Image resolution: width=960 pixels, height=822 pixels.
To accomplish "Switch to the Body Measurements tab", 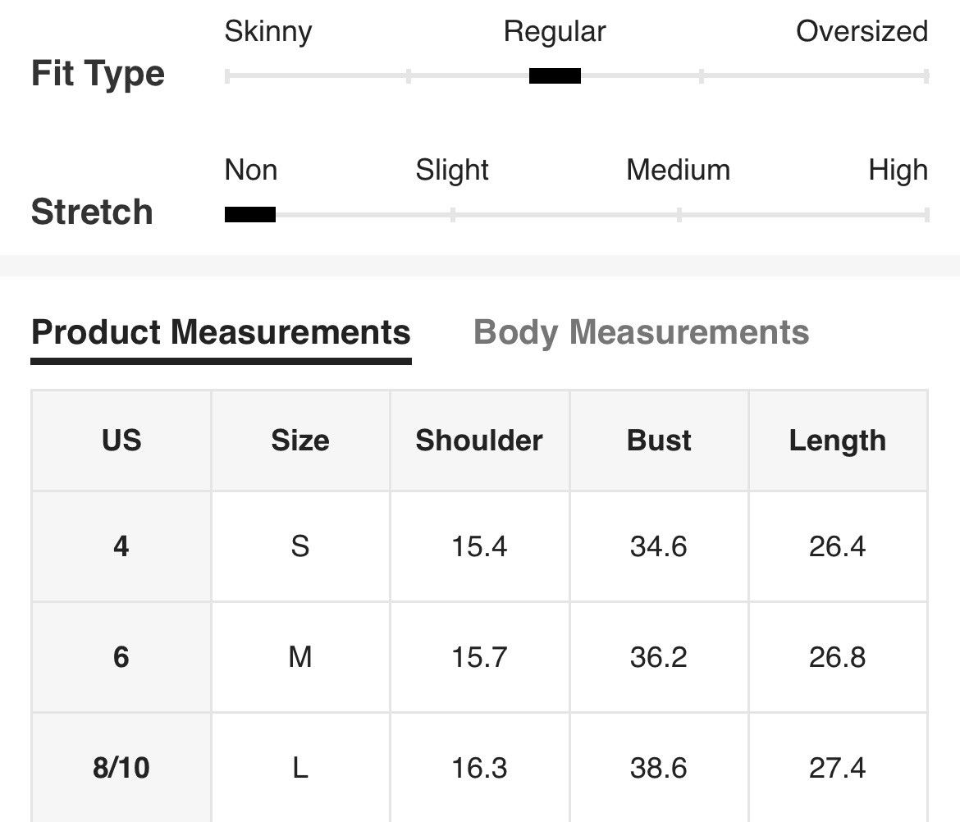I will 641,332.
